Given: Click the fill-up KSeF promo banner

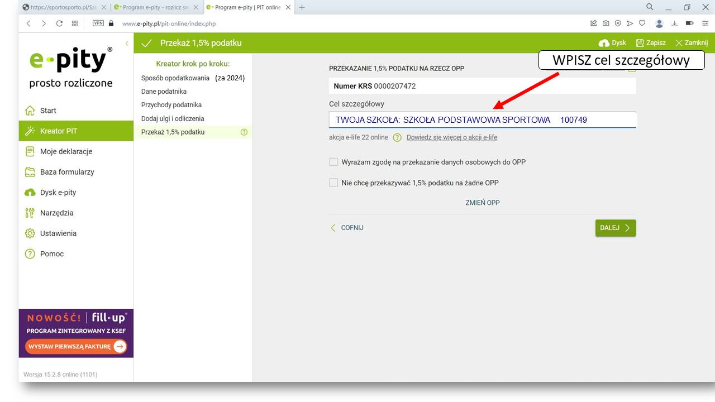Looking at the screenshot, I should click(x=76, y=333).
